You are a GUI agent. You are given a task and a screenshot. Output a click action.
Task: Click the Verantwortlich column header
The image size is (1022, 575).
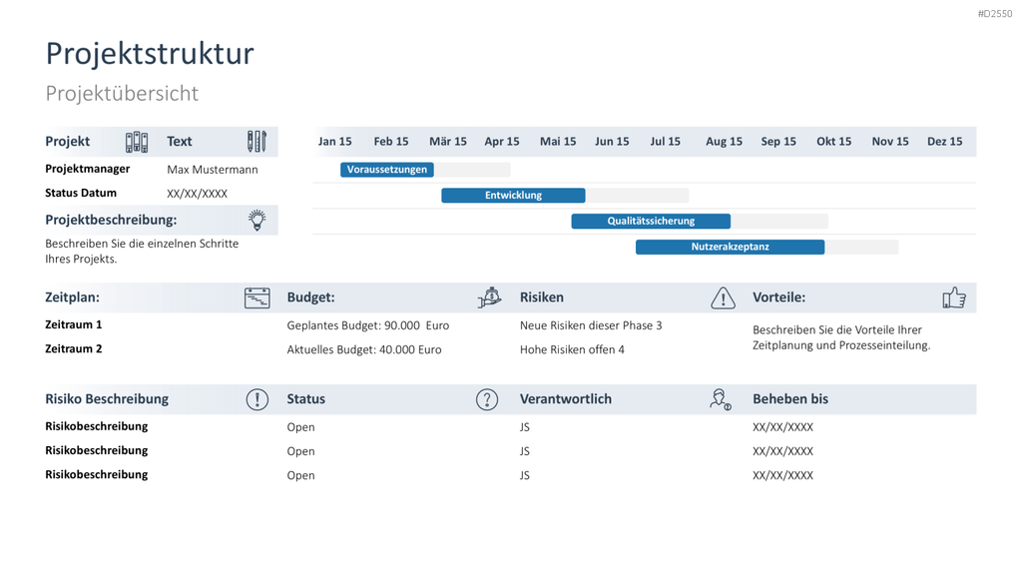click(x=566, y=399)
